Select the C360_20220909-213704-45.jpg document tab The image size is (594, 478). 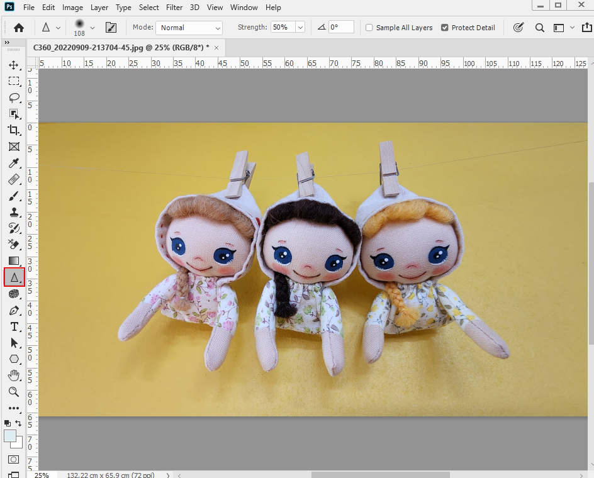pos(121,47)
